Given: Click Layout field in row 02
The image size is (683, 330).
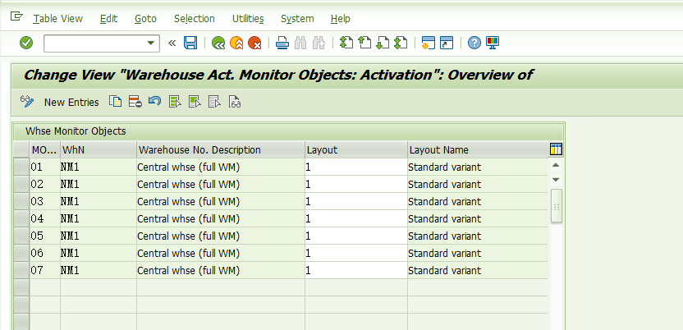Looking at the screenshot, I should pos(356,184).
